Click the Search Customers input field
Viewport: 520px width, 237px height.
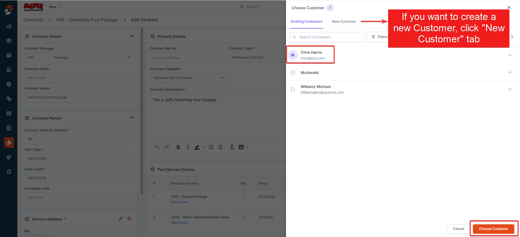(x=327, y=37)
